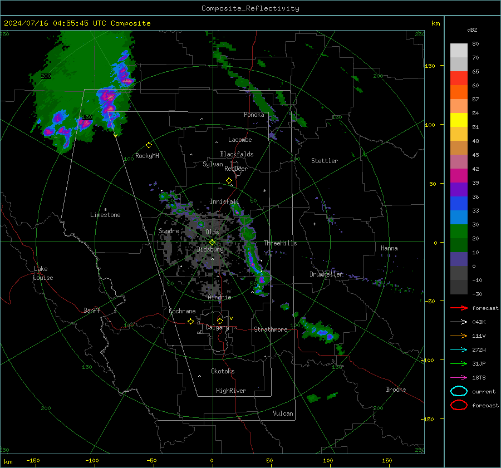The width and height of the screenshot is (501, 468).
Task: Click the yellow diamond marker above Calgary
Action: [220, 321]
